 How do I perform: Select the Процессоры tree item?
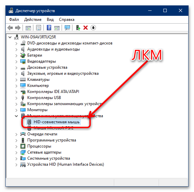coord(39,146)
